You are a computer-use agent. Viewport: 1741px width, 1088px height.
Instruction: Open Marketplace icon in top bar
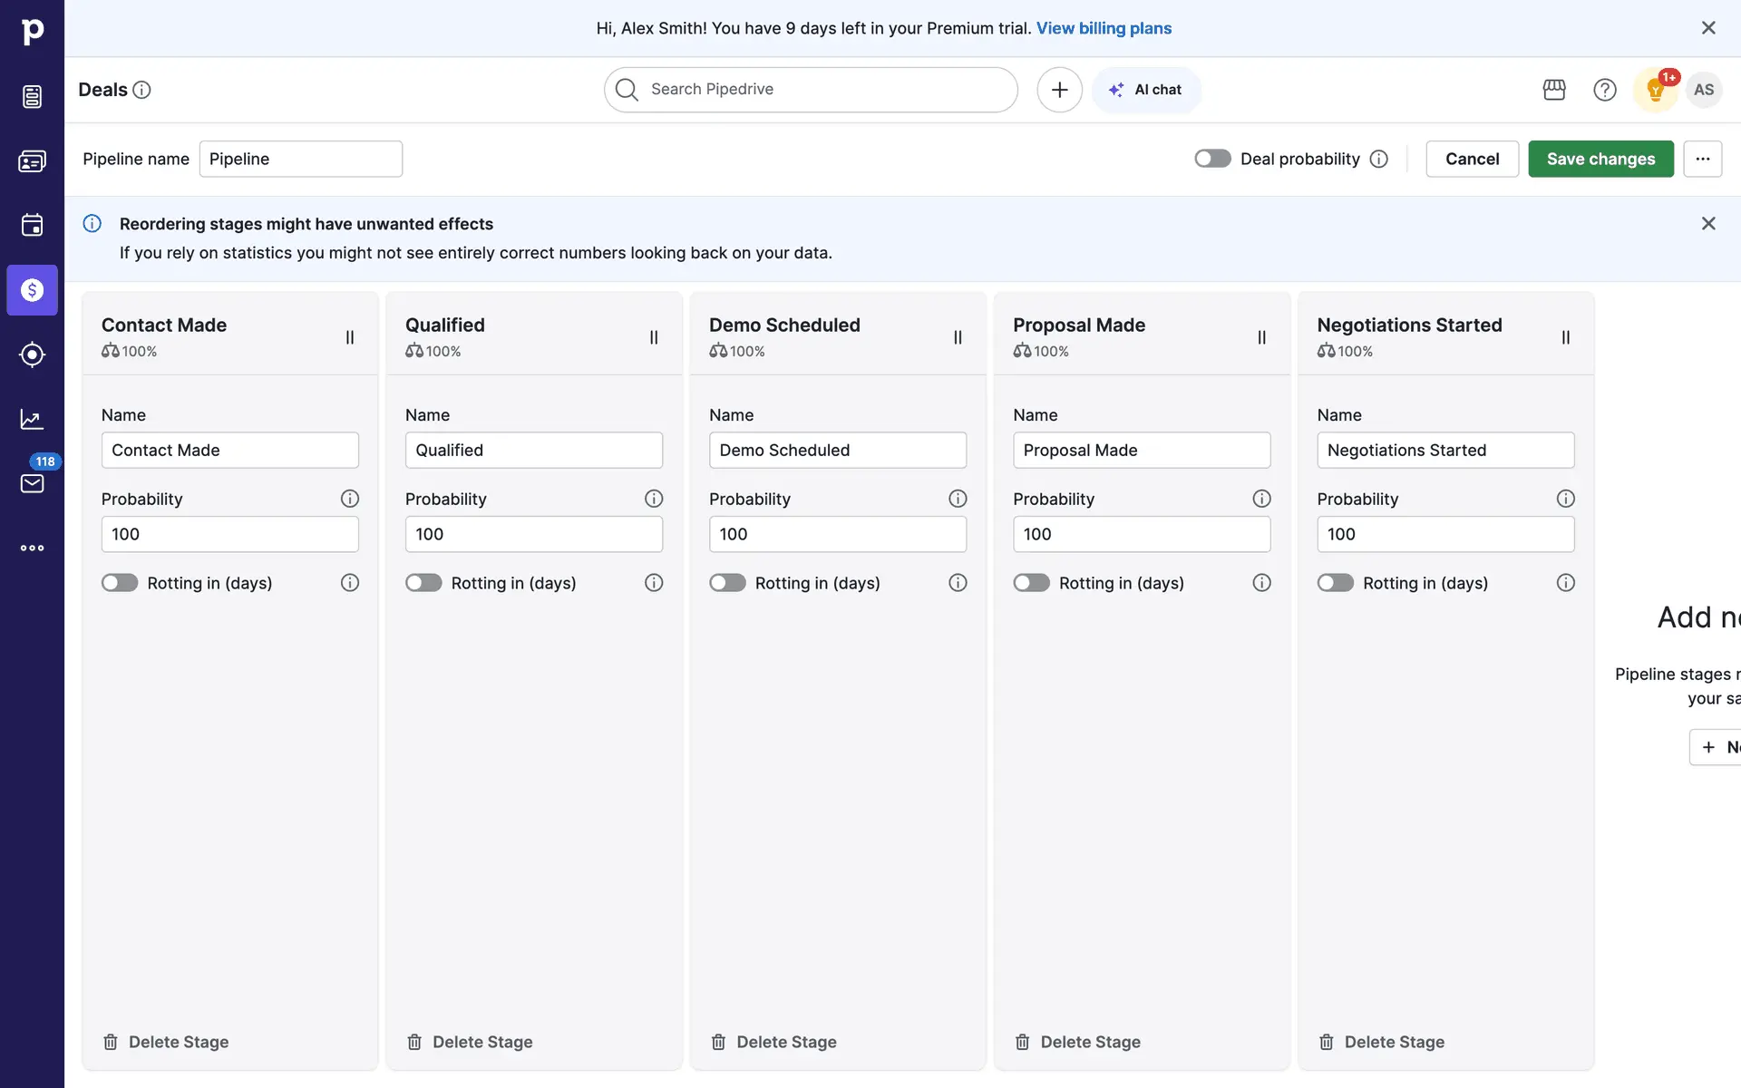click(1554, 90)
